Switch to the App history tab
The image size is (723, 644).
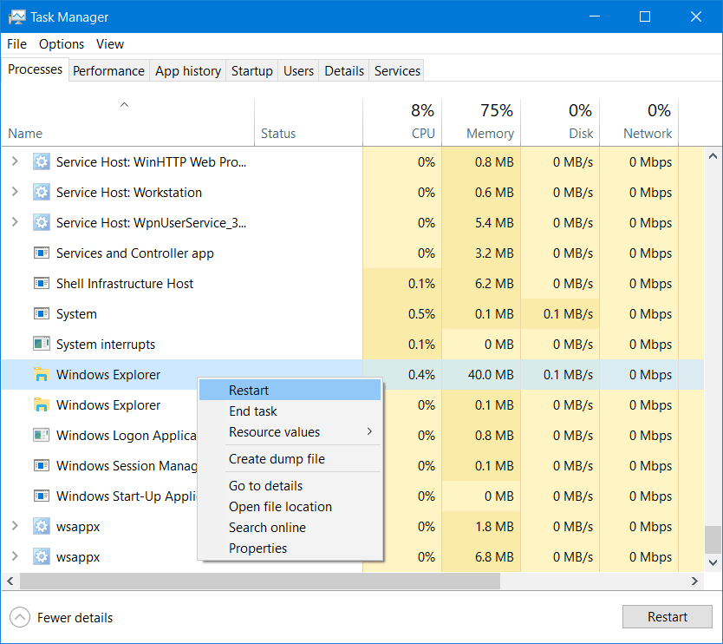coord(187,70)
